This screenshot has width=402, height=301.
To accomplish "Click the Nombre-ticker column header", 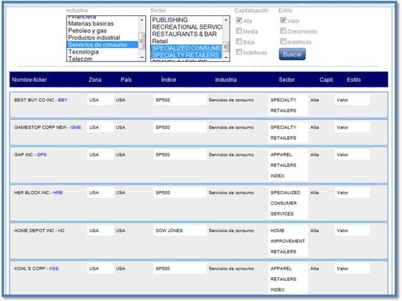I will (x=29, y=80).
